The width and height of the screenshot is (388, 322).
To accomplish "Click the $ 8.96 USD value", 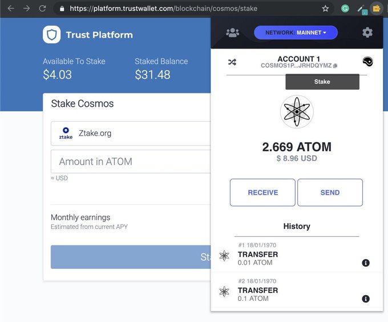I will pos(297,158).
